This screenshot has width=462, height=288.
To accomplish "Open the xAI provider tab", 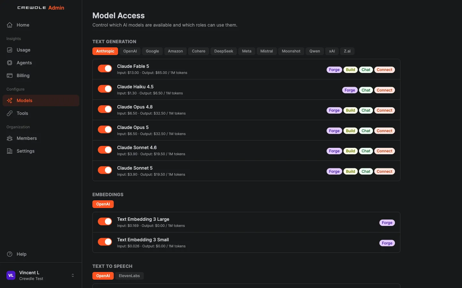I will pos(332,51).
